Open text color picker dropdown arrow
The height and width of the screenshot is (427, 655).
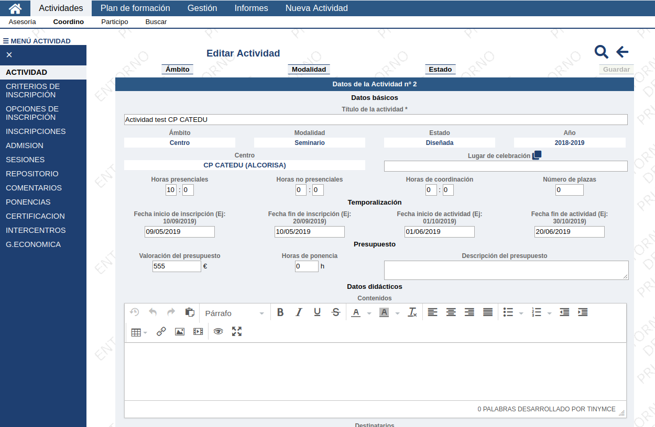[x=369, y=313]
